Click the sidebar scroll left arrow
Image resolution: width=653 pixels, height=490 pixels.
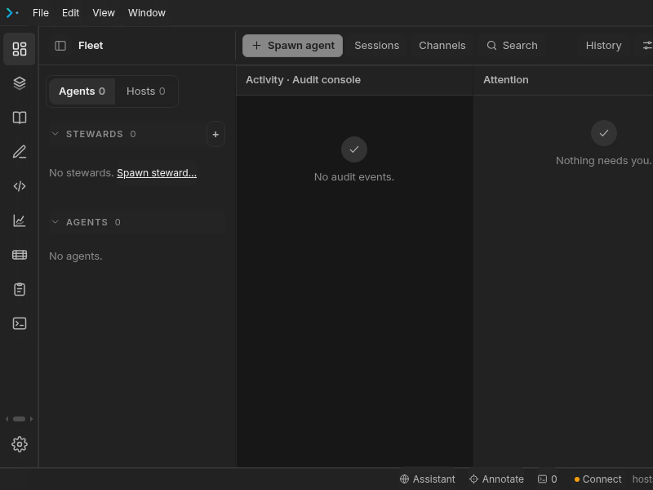coord(7,419)
